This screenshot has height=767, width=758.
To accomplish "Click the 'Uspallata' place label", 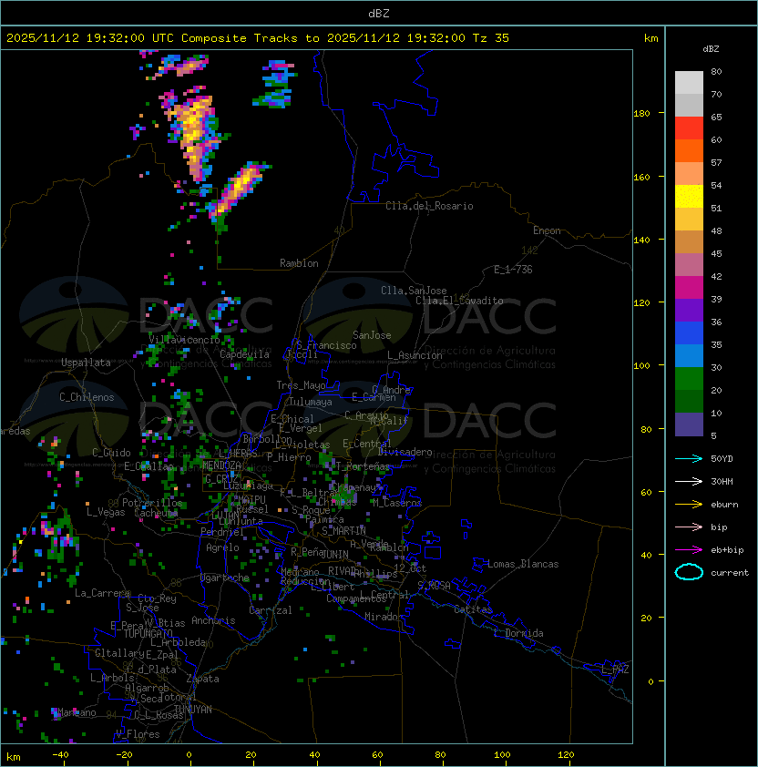I will tap(86, 363).
